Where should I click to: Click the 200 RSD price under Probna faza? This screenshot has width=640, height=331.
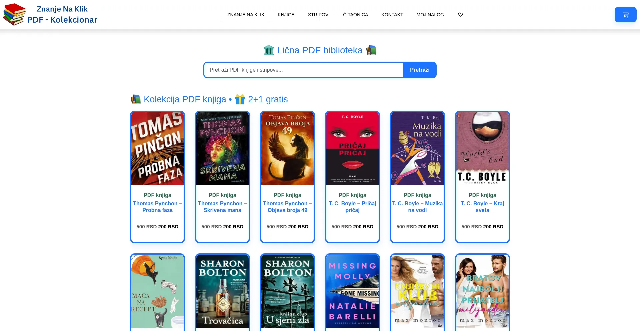(168, 227)
